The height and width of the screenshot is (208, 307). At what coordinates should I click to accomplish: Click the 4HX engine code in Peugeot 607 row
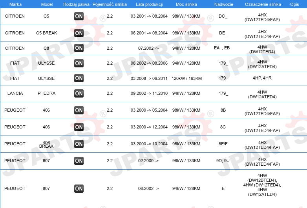coord(262,162)
